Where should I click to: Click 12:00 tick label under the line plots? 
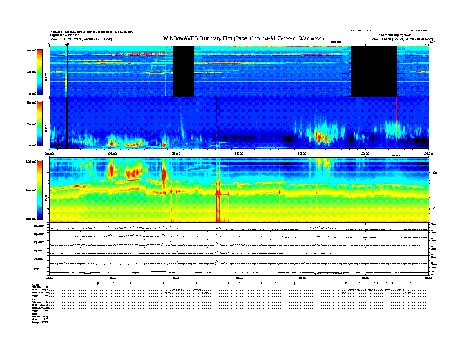tap(239, 278)
